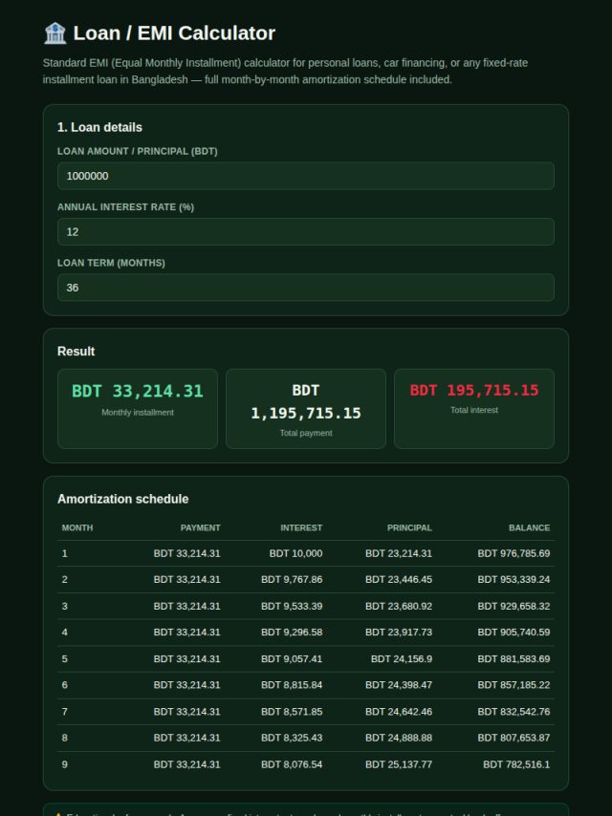
Task: Click the Amortization schedule heading
Action: (123, 499)
